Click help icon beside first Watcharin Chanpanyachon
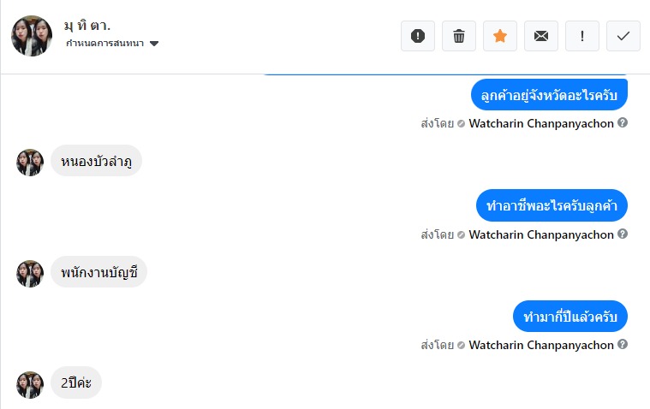650x409 pixels. (x=623, y=123)
